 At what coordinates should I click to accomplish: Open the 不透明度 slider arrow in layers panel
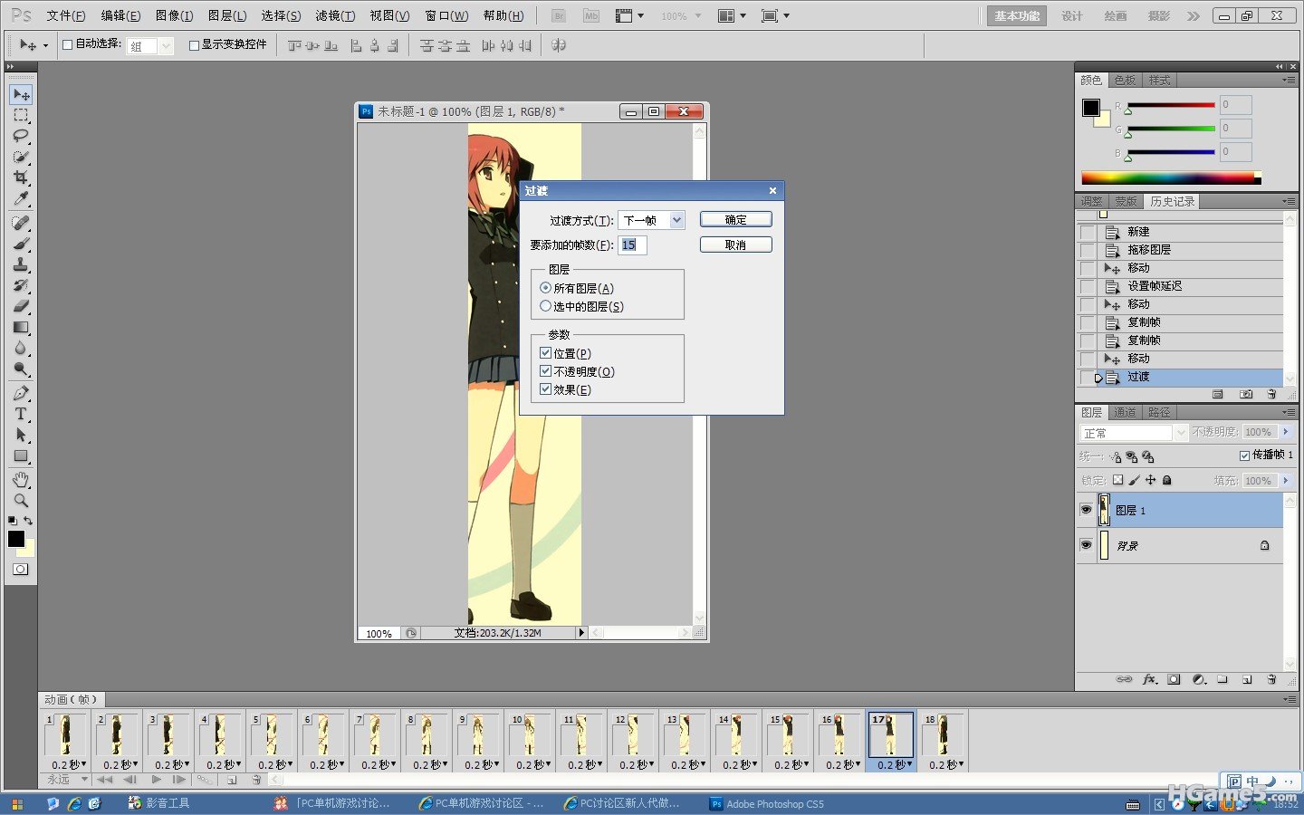pos(1286,432)
